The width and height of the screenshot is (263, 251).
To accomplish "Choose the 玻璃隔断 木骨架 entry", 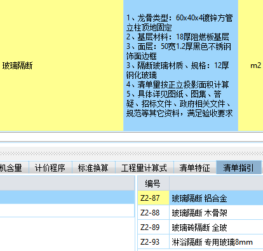I will 216,212.
